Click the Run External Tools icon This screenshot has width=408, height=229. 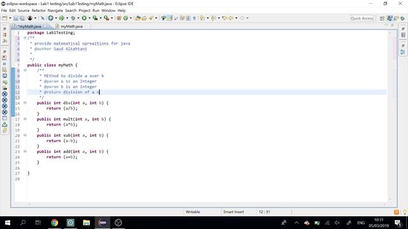click(x=106, y=18)
